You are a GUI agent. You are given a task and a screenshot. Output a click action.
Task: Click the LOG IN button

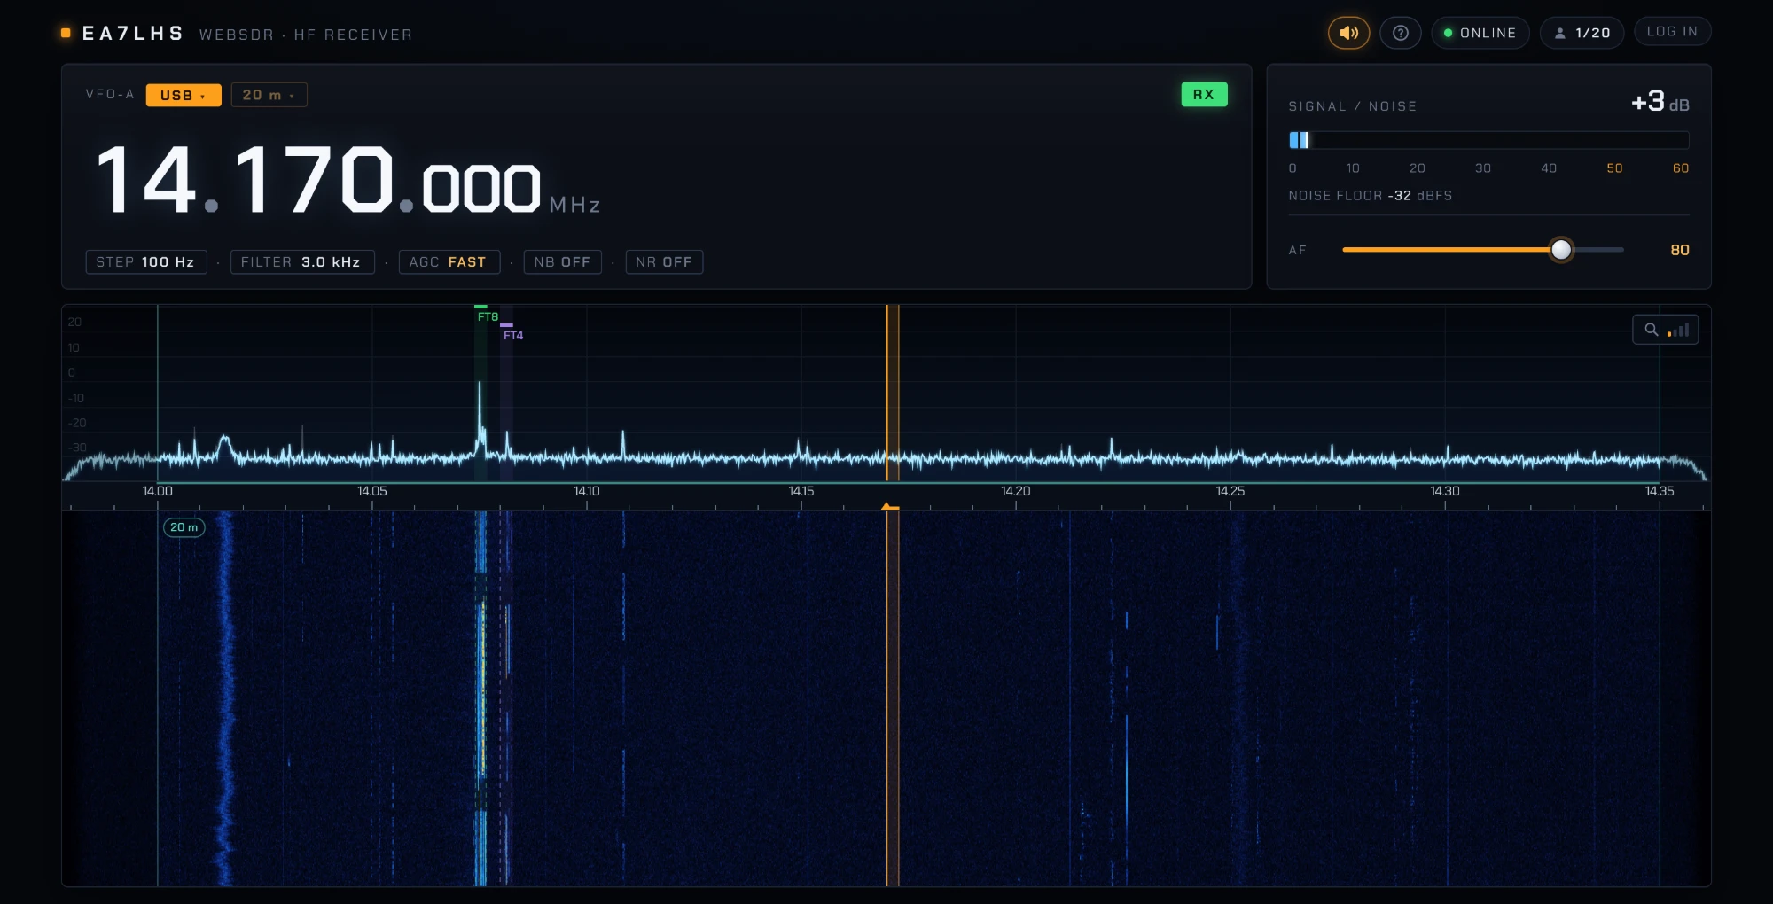click(x=1672, y=32)
